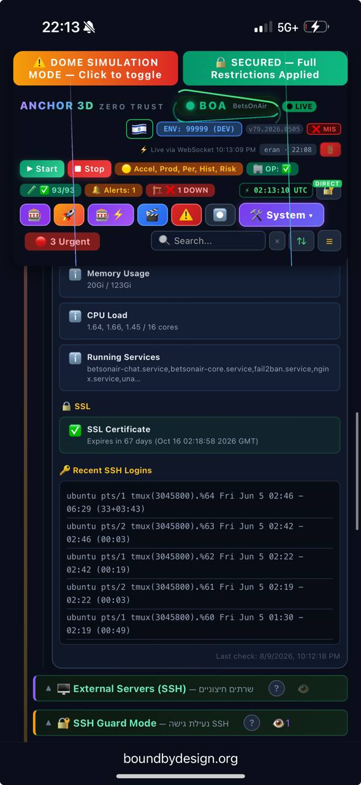Click the SSL Certificate expiry card

point(200,435)
